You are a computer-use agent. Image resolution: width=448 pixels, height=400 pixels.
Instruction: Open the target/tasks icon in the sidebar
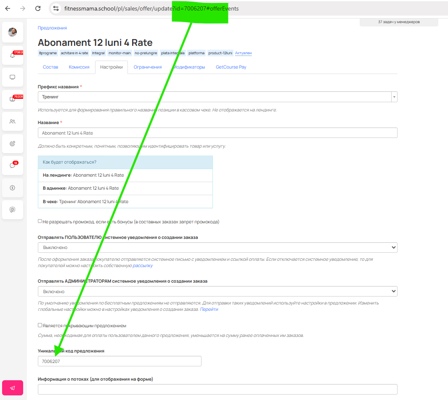tap(13, 143)
